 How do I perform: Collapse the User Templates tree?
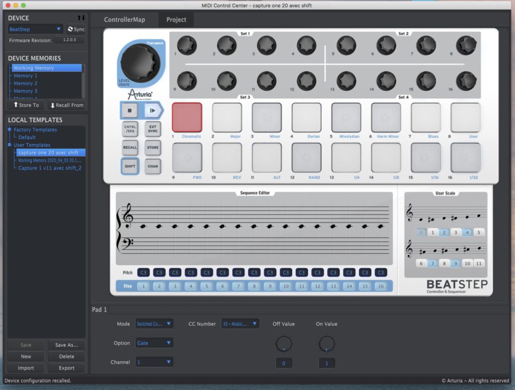click(10, 145)
